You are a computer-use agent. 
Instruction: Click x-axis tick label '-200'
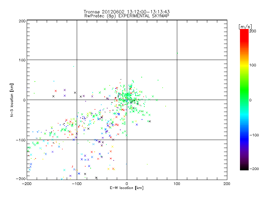27,184
